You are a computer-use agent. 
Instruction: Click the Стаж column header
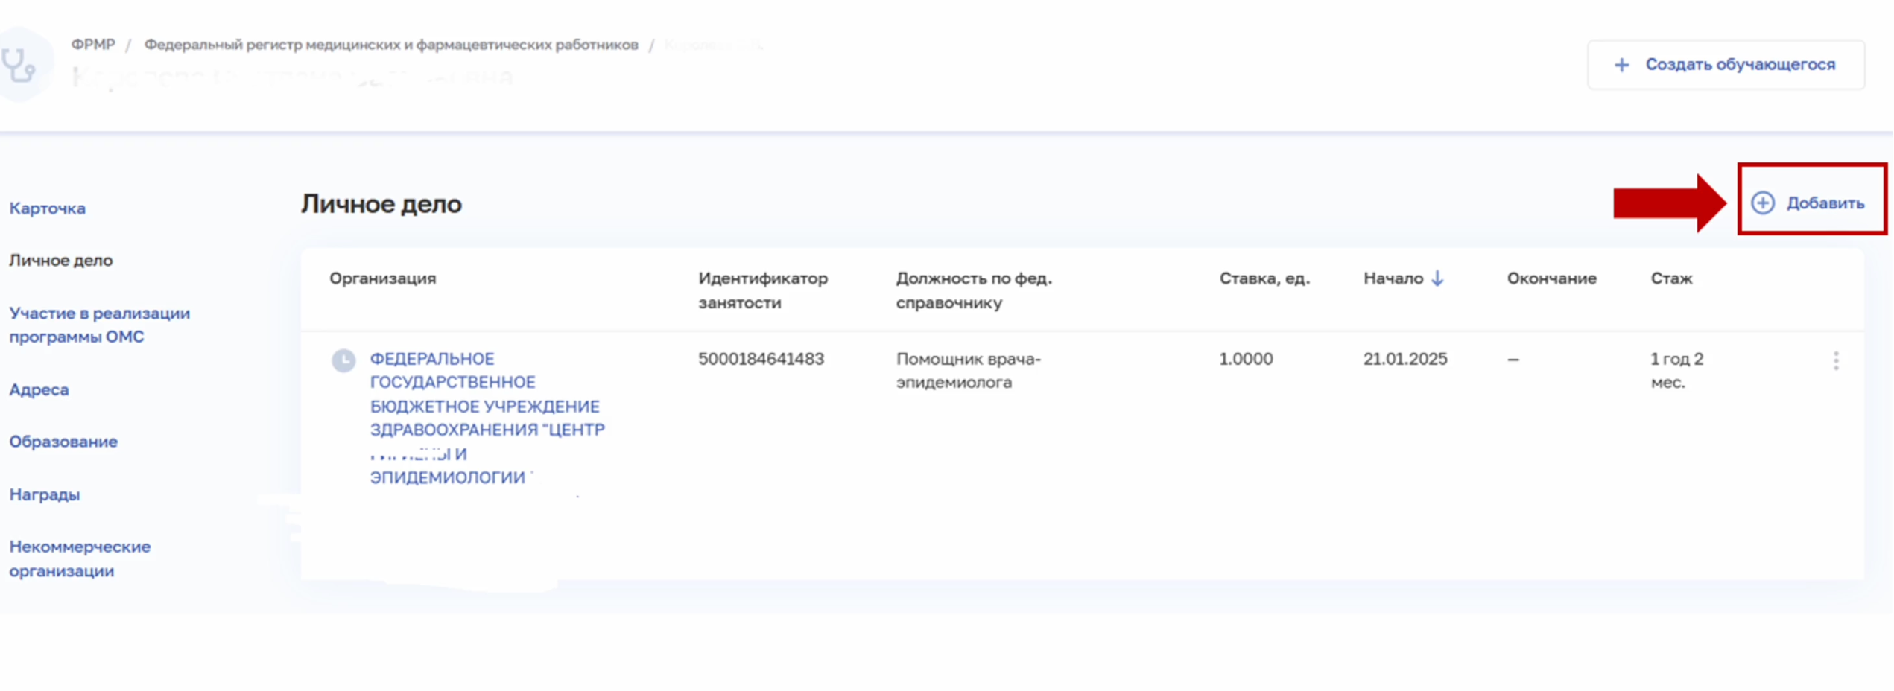(x=1670, y=278)
